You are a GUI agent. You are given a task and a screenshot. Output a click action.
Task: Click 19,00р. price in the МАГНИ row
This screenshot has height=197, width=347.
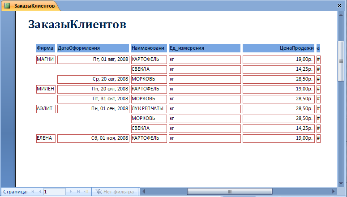click(278, 60)
